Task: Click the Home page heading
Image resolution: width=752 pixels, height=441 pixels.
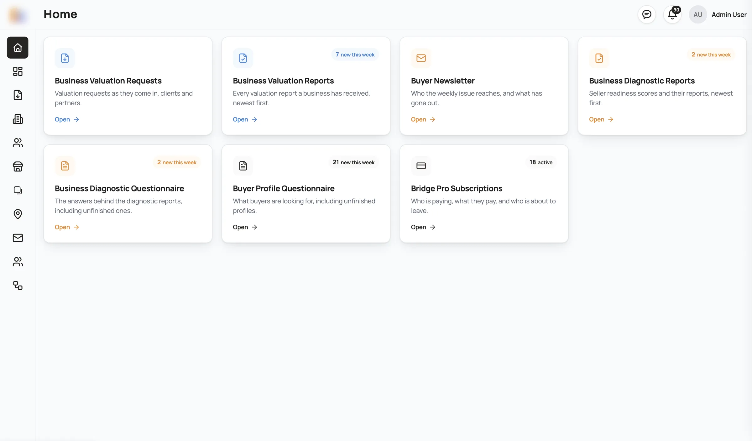Action: (60, 14)
